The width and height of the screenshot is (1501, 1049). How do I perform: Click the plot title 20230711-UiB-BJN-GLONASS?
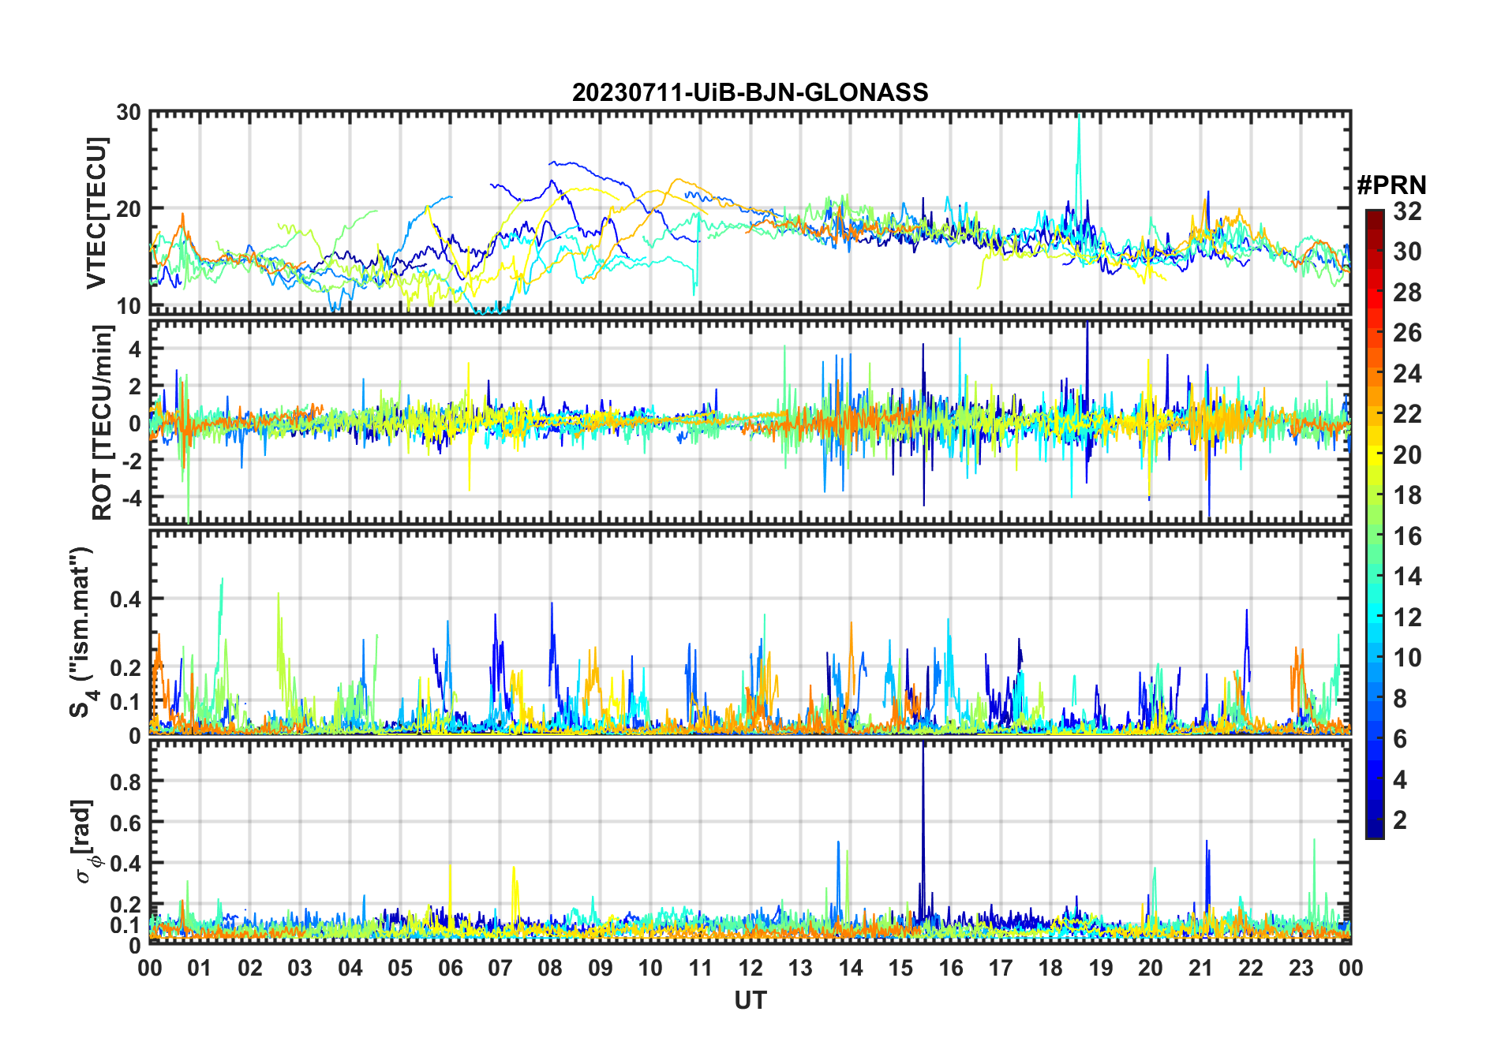pyautogui.click(x=750, y=93)
